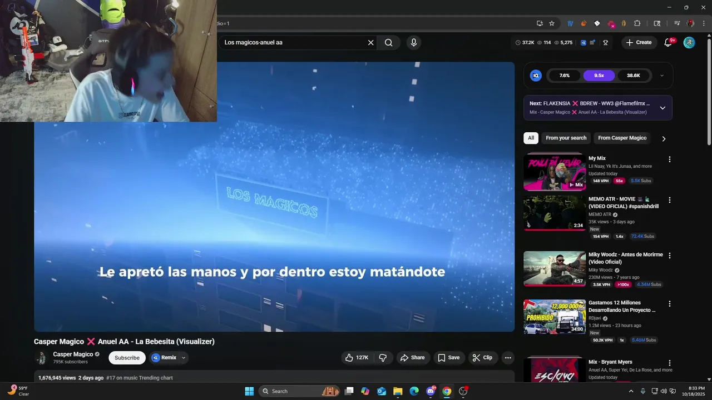Screen dimensions: 712x400
Task: Bookmark this page with star icon
Action: pos(552,23)
